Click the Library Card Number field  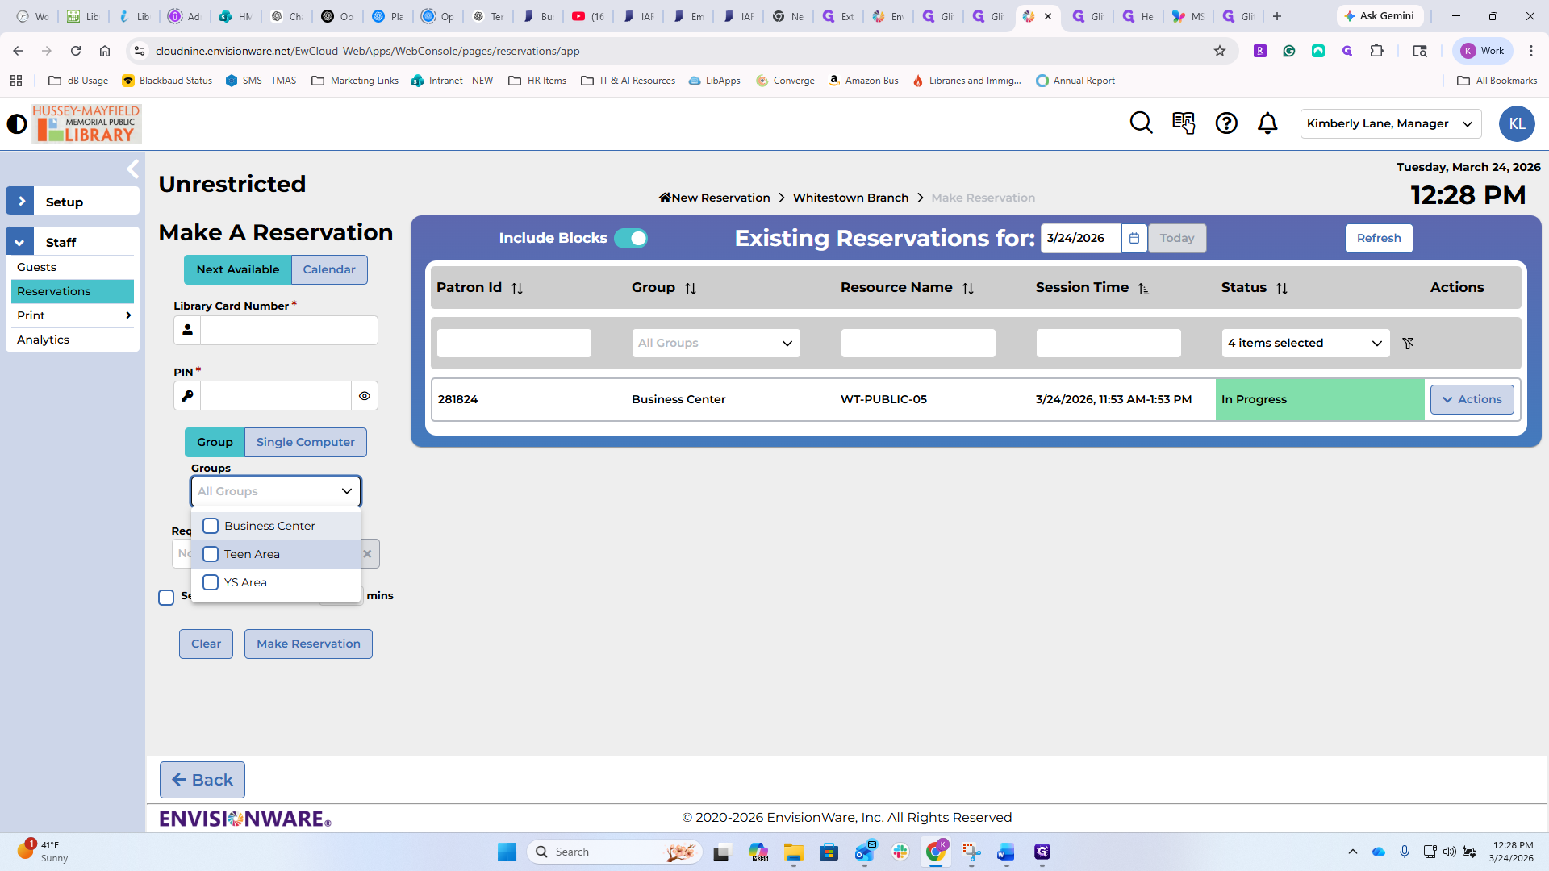[289, 331]
